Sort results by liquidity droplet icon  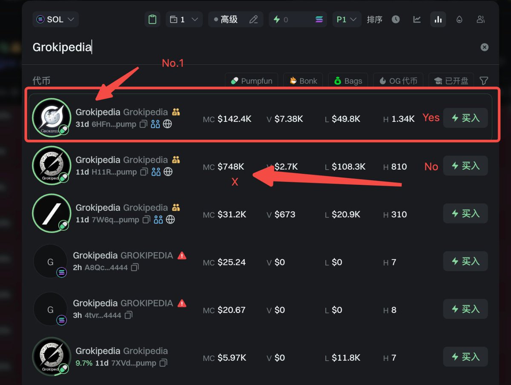coord(459,19)
